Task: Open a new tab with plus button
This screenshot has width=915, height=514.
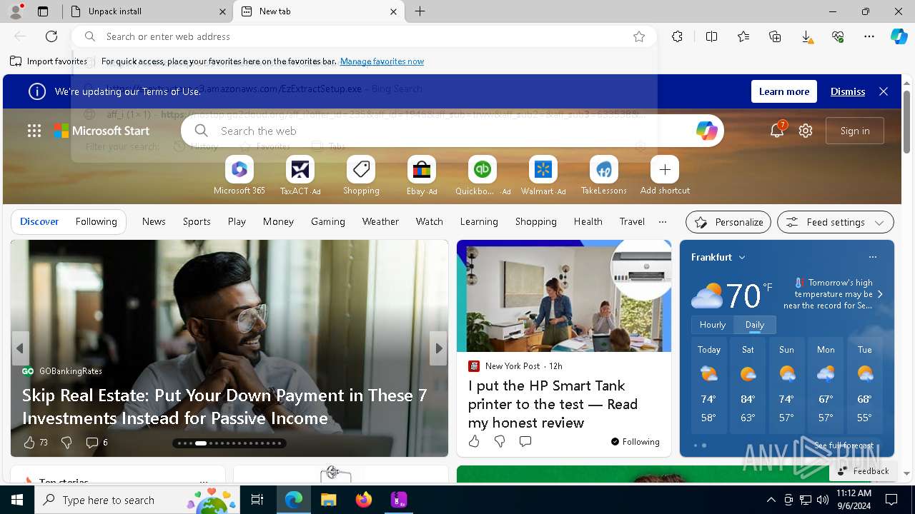Action: click(x=420, y=11)
